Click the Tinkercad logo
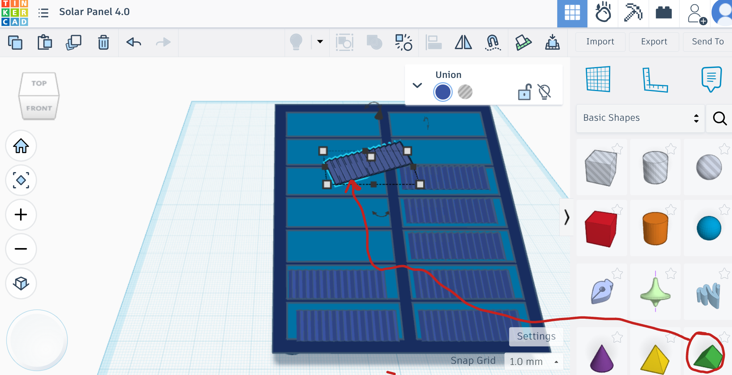The width and height of the screenshot is (732, 375). [x=15, y=13]
